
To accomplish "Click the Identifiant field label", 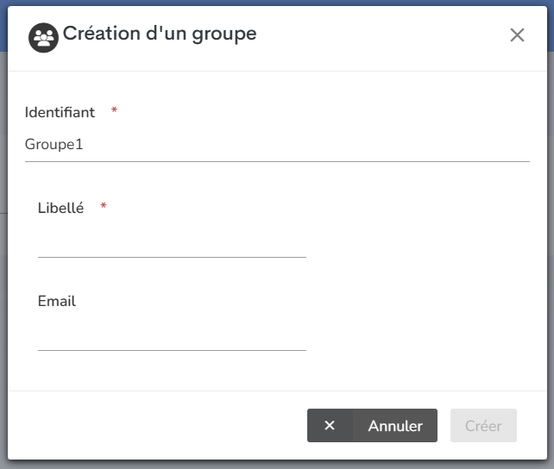I will click(60, 112).
